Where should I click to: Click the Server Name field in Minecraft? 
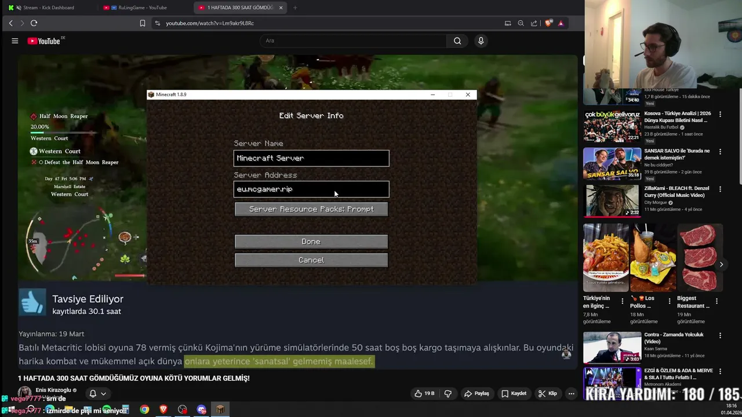pyautogui.click(x=311, y=158)
